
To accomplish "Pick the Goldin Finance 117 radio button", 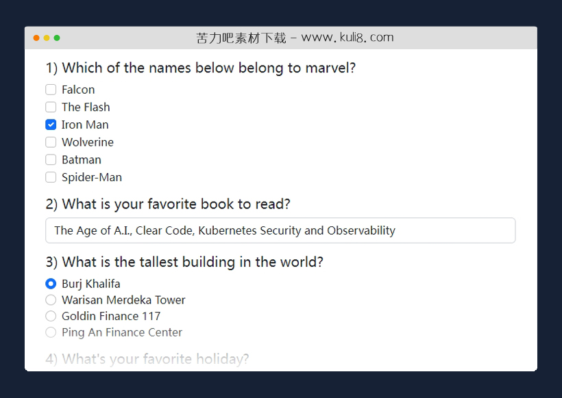I will [x=51, y=316].
